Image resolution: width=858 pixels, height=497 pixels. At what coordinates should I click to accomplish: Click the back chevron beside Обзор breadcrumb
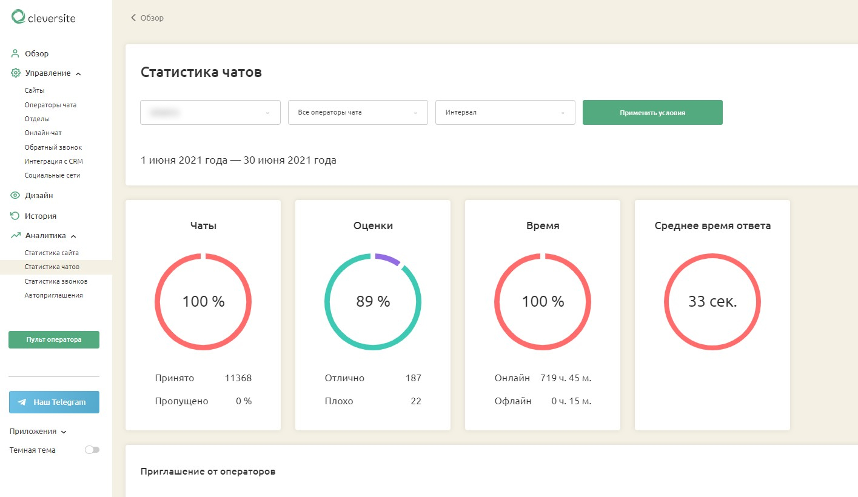pyautogui.click(x=133, y=18)
